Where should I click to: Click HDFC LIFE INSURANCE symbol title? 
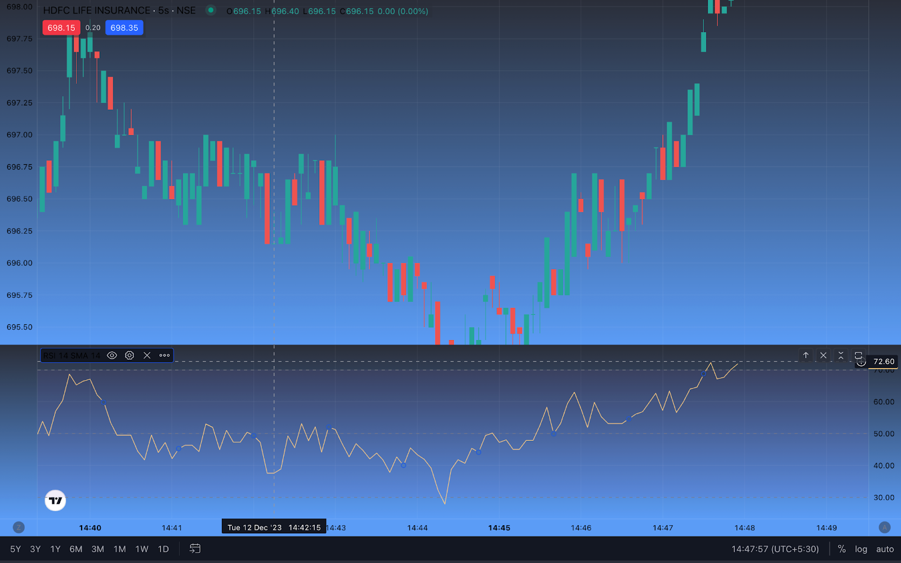(x=97, y=10)
